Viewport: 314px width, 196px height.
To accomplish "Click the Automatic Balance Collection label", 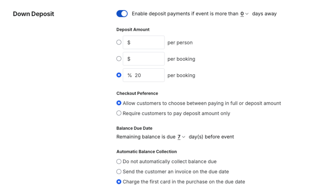I will [x=146, y=152].
